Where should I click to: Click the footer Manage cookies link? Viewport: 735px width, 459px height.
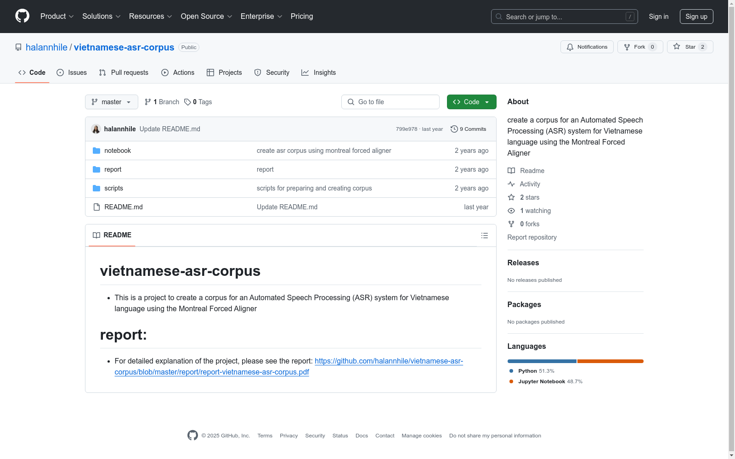coord(422,436)
